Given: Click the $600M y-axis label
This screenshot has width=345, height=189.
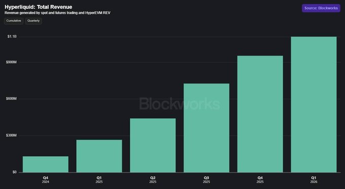Looking at the screenshot, I should pyautogui.click(x=11, y=99).
